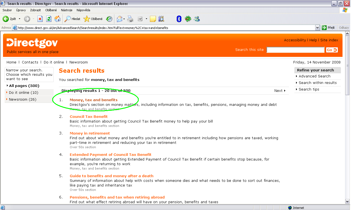Click the yellow note toolbar icon
The image size is (351, 210).
click(x=153, y=19)
